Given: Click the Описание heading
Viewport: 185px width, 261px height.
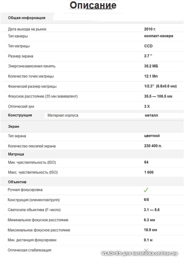Looking at the screenshot, I should pyautogui.click(x=93, y=5).
